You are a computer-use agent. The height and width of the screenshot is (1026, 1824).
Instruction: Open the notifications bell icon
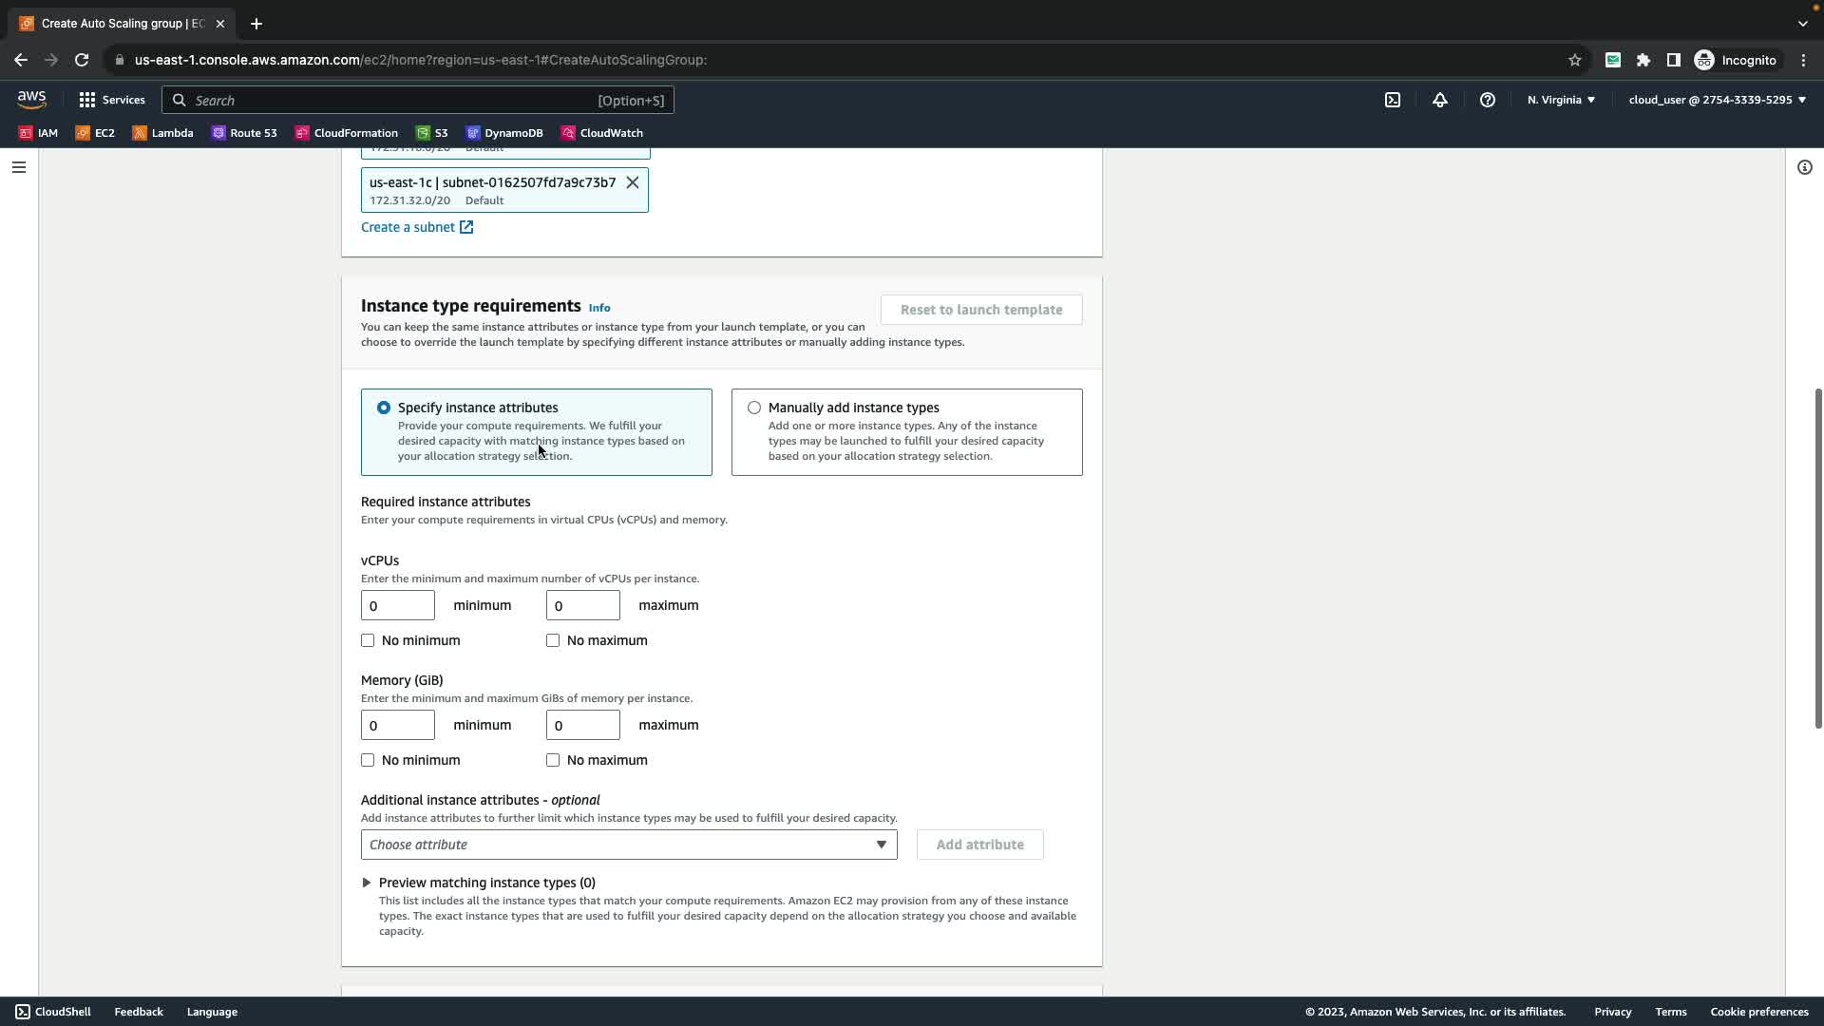(1439, 100)
